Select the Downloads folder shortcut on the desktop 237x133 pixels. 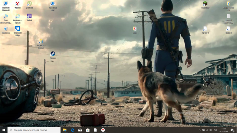(41, 44)
